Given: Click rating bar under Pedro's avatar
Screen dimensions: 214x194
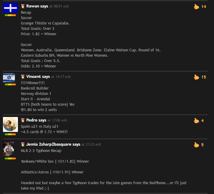Looking at the screenshot, I should coord(10,134).
